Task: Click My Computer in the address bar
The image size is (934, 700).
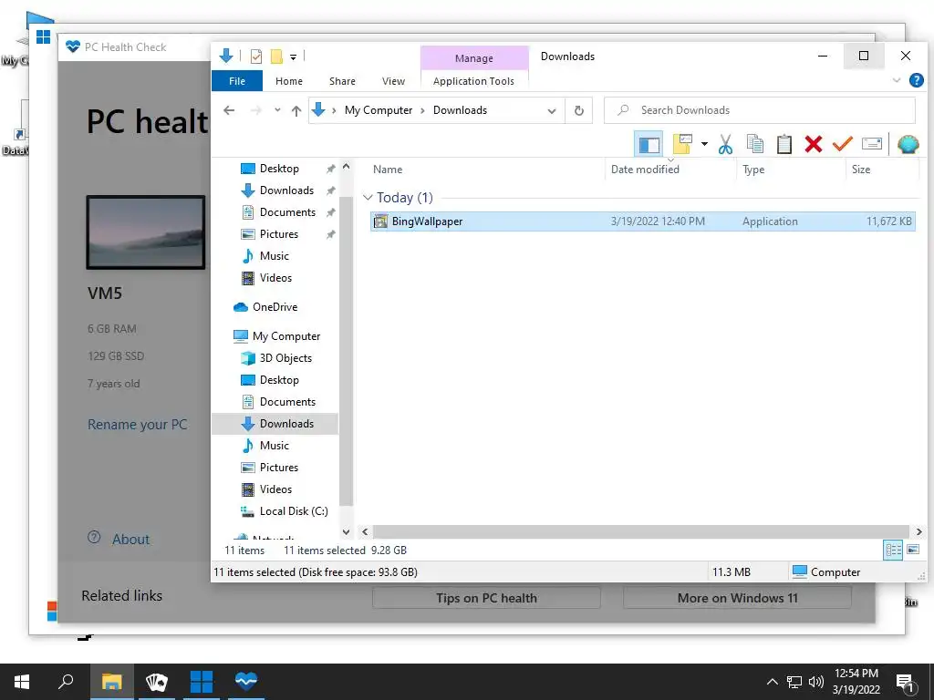Action: (x=379, y=110)
